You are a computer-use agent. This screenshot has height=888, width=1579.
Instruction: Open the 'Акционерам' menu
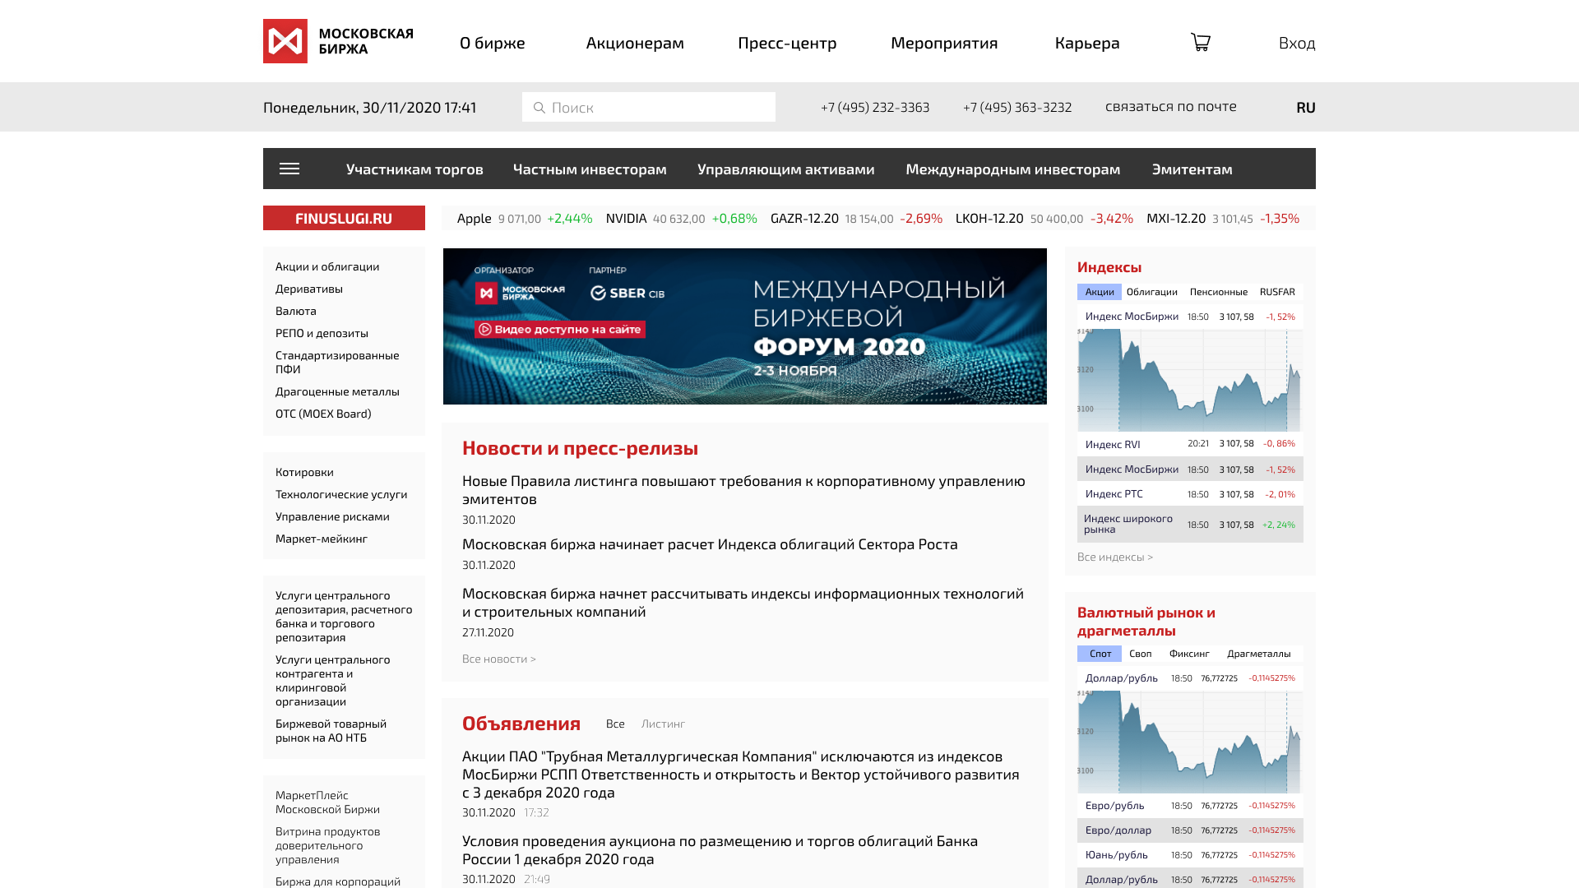pyautogui.click(x=635, y=43)
